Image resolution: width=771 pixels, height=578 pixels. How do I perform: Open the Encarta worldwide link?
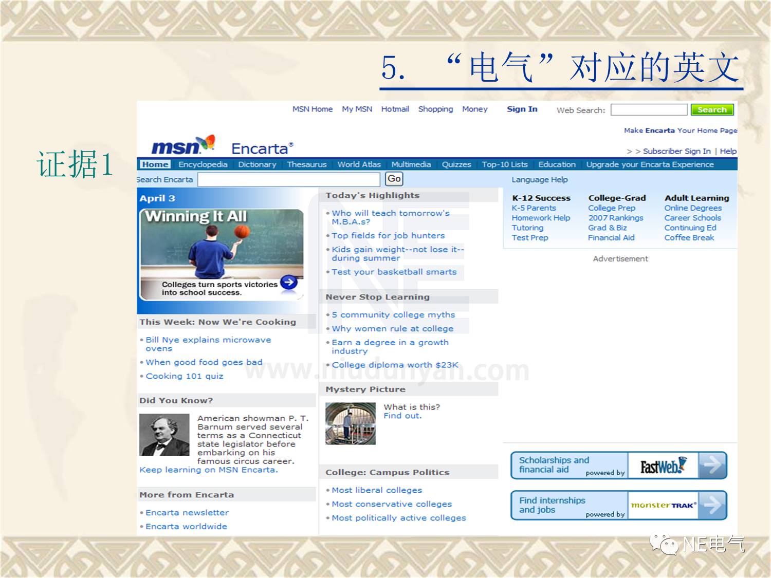click(x=186, y=527)
